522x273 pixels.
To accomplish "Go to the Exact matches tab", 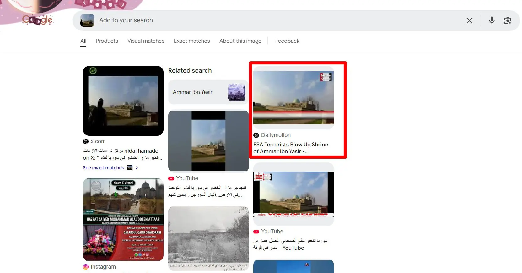I will [x=192, y=41].
